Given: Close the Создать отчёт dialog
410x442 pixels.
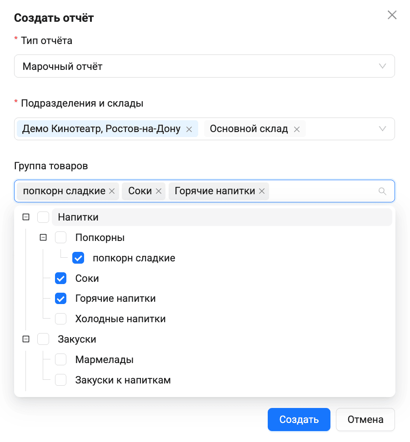Looking at the screenshot, I should (x=392, y=15).
